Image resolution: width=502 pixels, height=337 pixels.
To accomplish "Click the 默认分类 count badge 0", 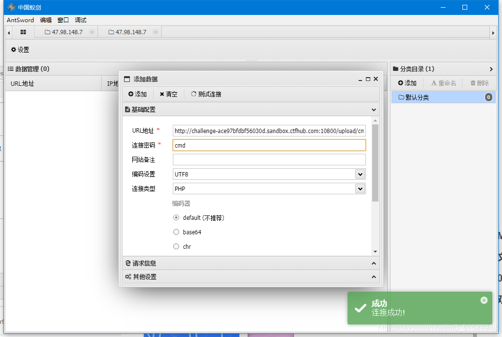I will (x=488, y=97).
